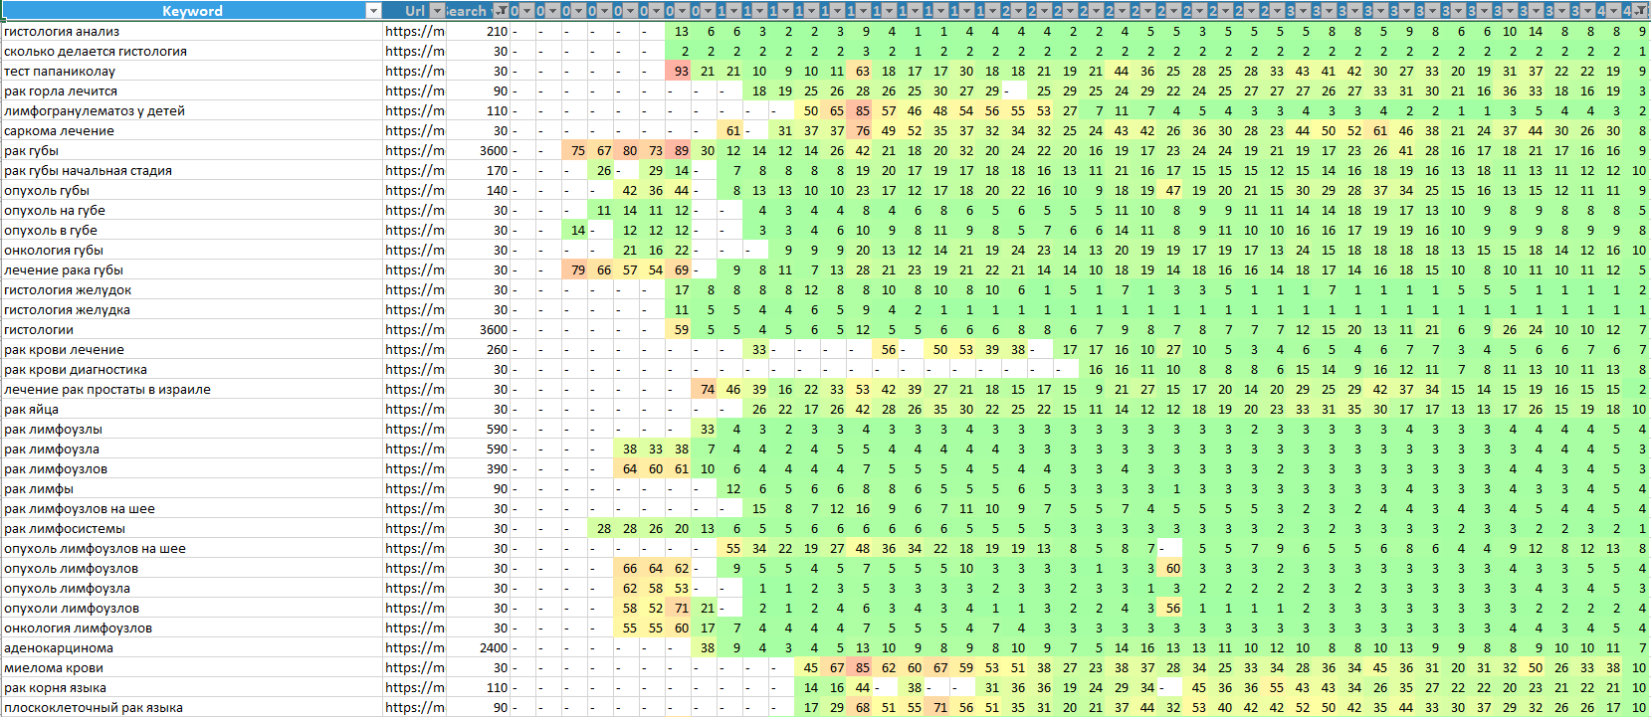
Task: Follow the Url link in 'аденокарцинома' row
Action: pyautogui.click(x=414, y=647)
